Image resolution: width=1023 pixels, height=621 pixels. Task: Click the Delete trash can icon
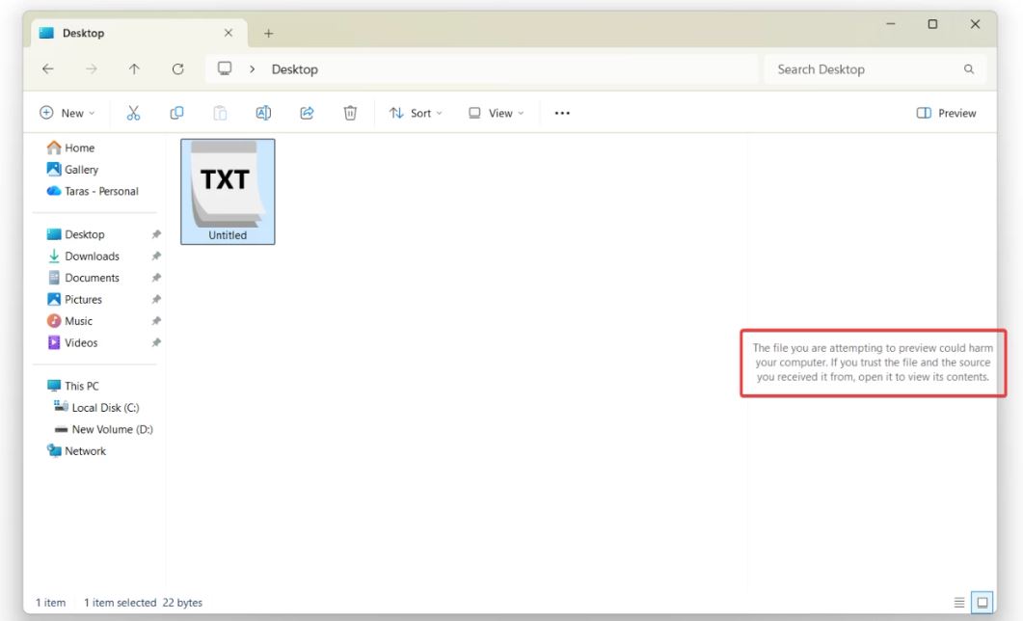[350, 113]
